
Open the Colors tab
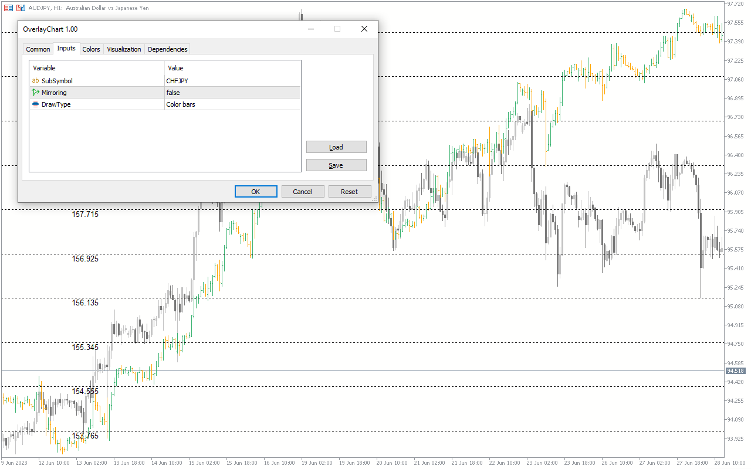pos(92,49)
